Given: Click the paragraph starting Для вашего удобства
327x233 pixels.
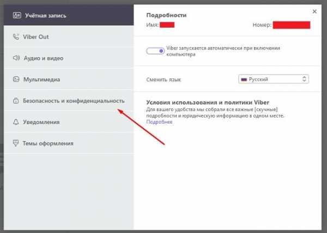Looking at the screenshot, I should point(215,113).
